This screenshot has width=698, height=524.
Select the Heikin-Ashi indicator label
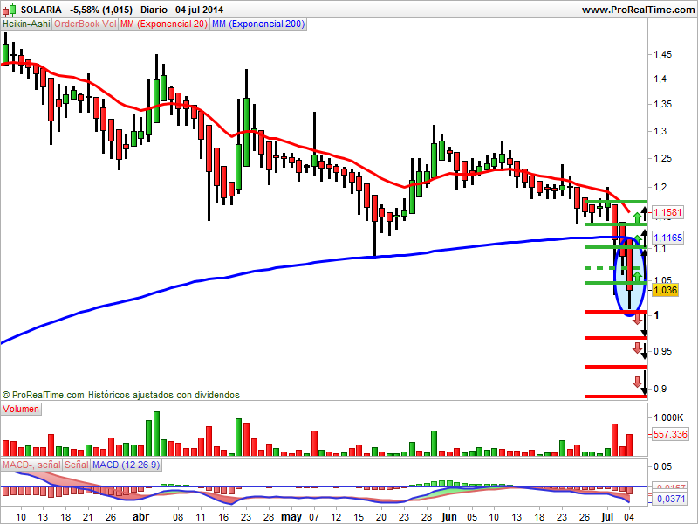click(26, 24)
